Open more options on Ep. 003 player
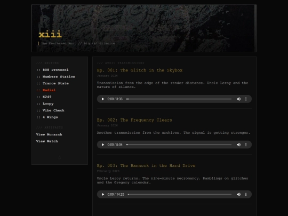288x216 pixels. (246, 194)
